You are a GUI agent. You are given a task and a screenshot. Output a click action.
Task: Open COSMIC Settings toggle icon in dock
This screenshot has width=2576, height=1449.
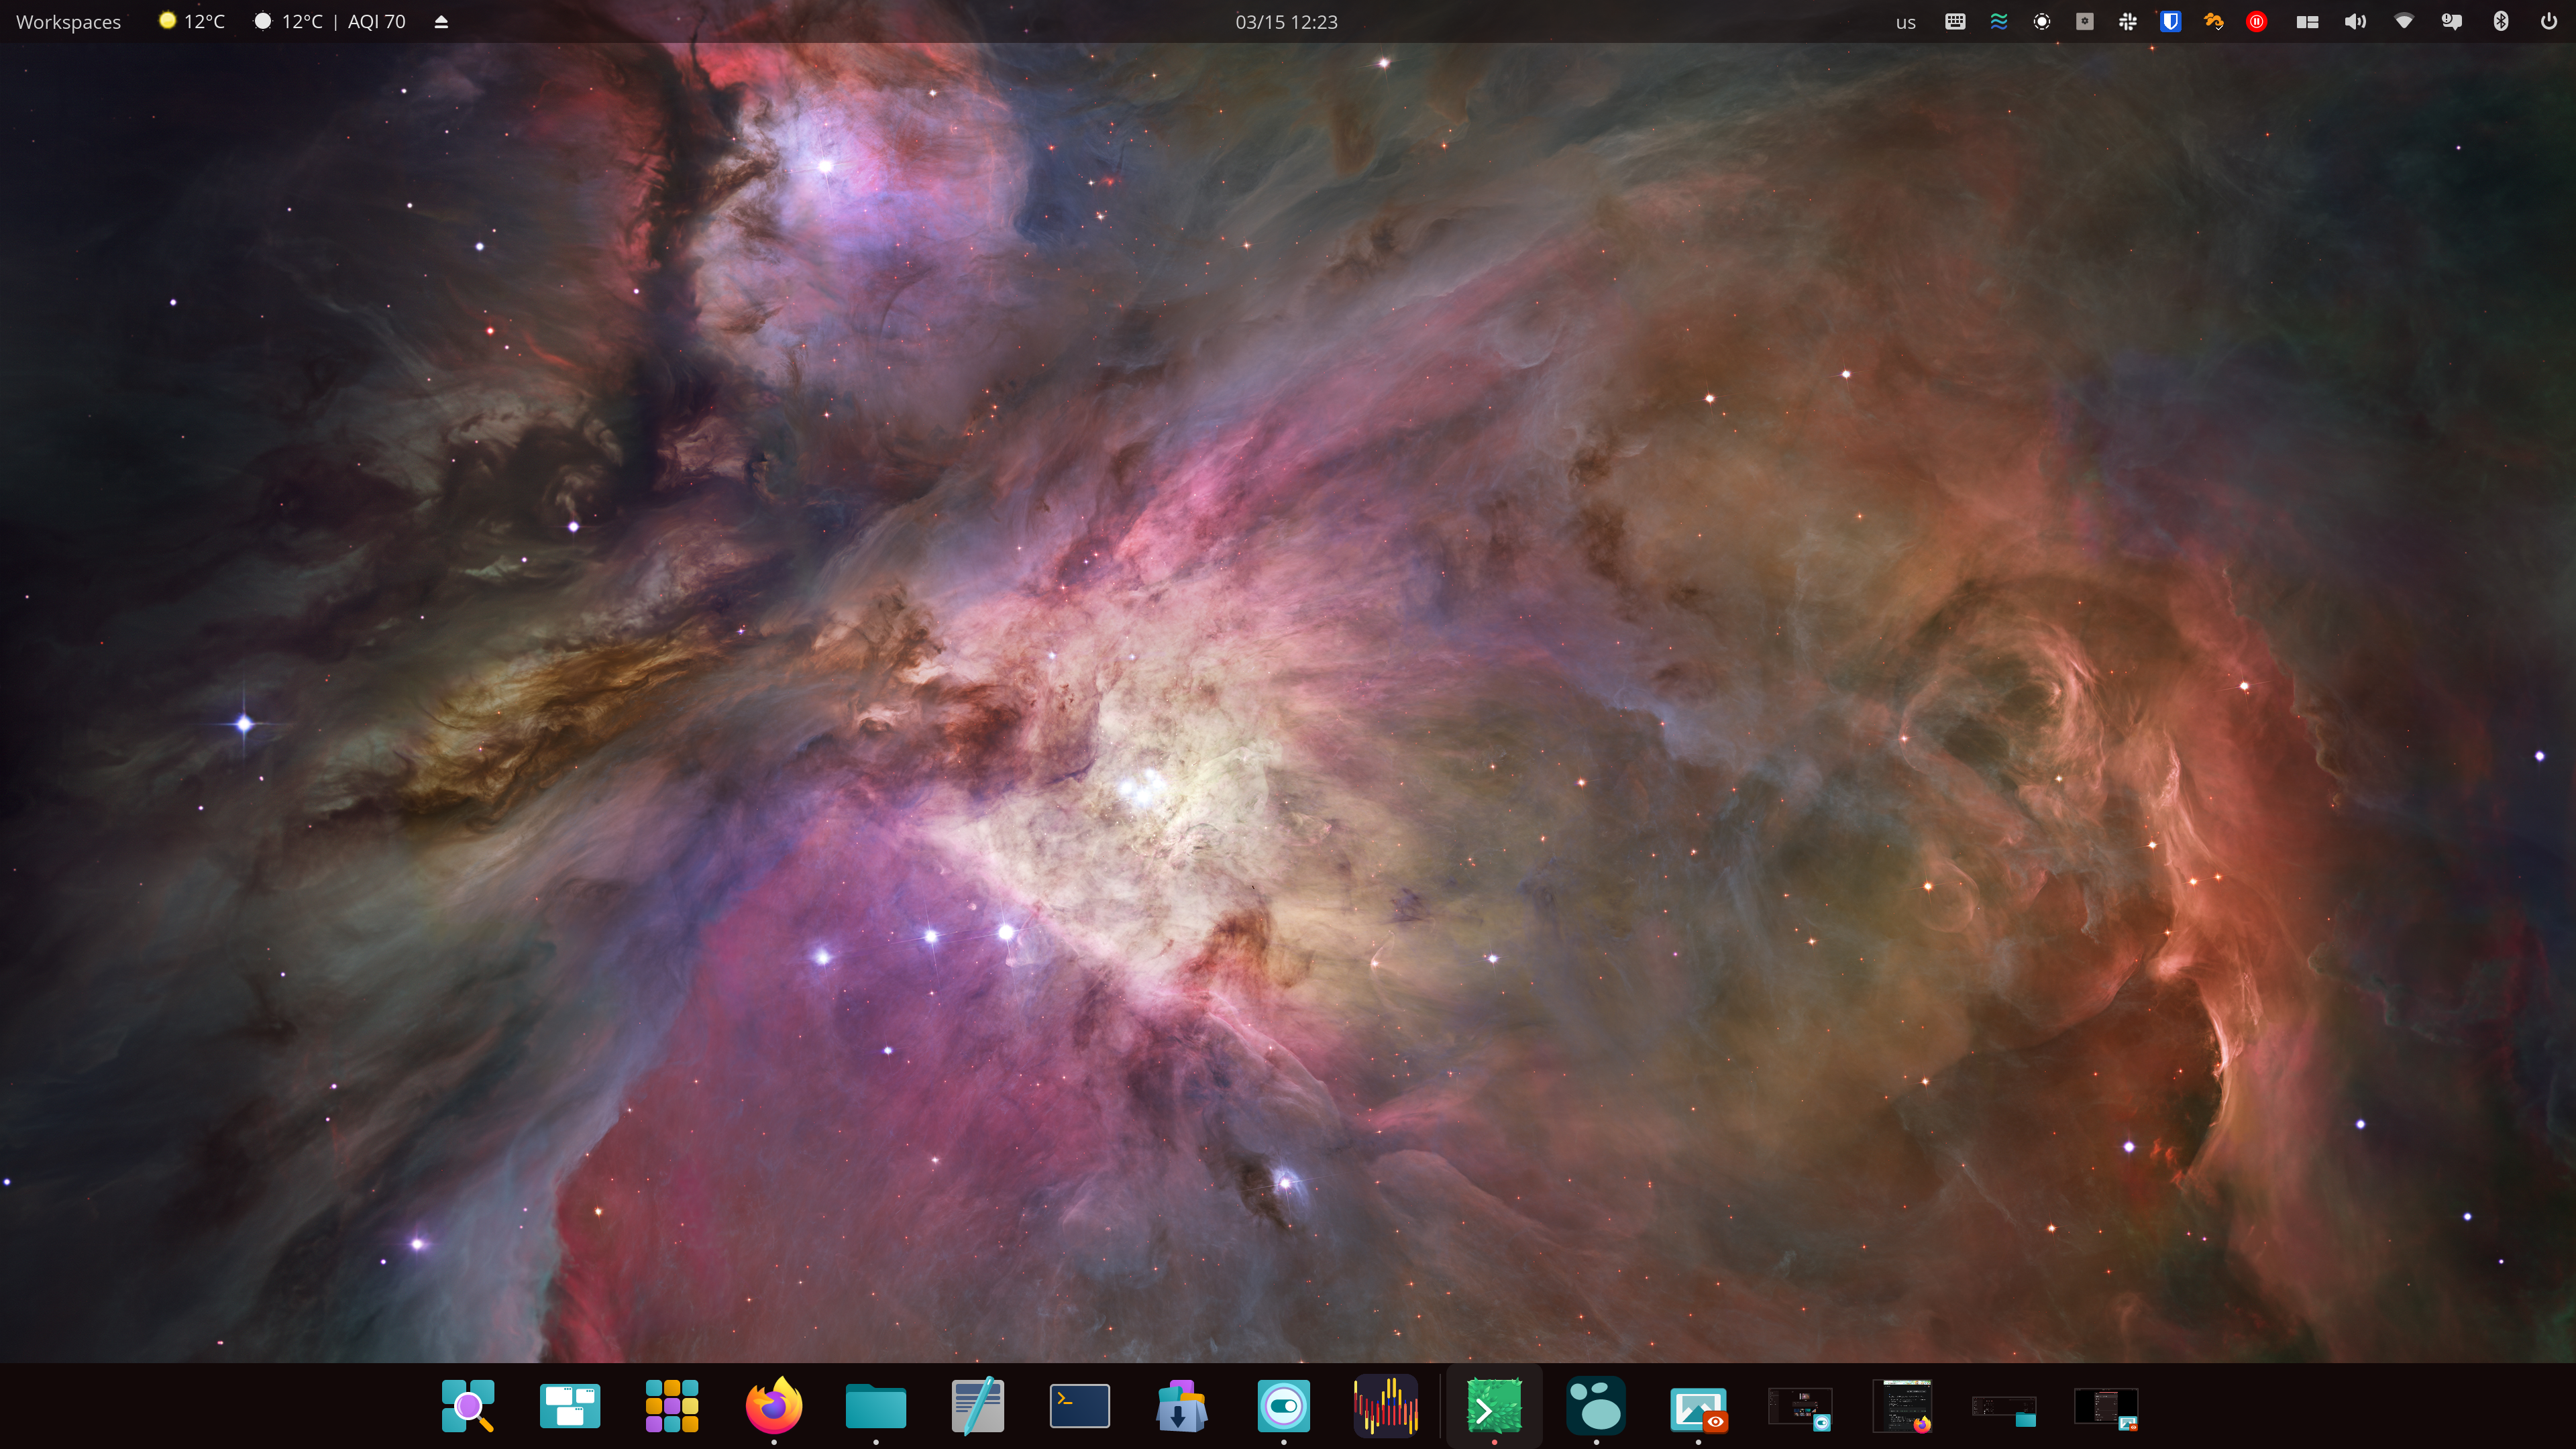1283,1406
